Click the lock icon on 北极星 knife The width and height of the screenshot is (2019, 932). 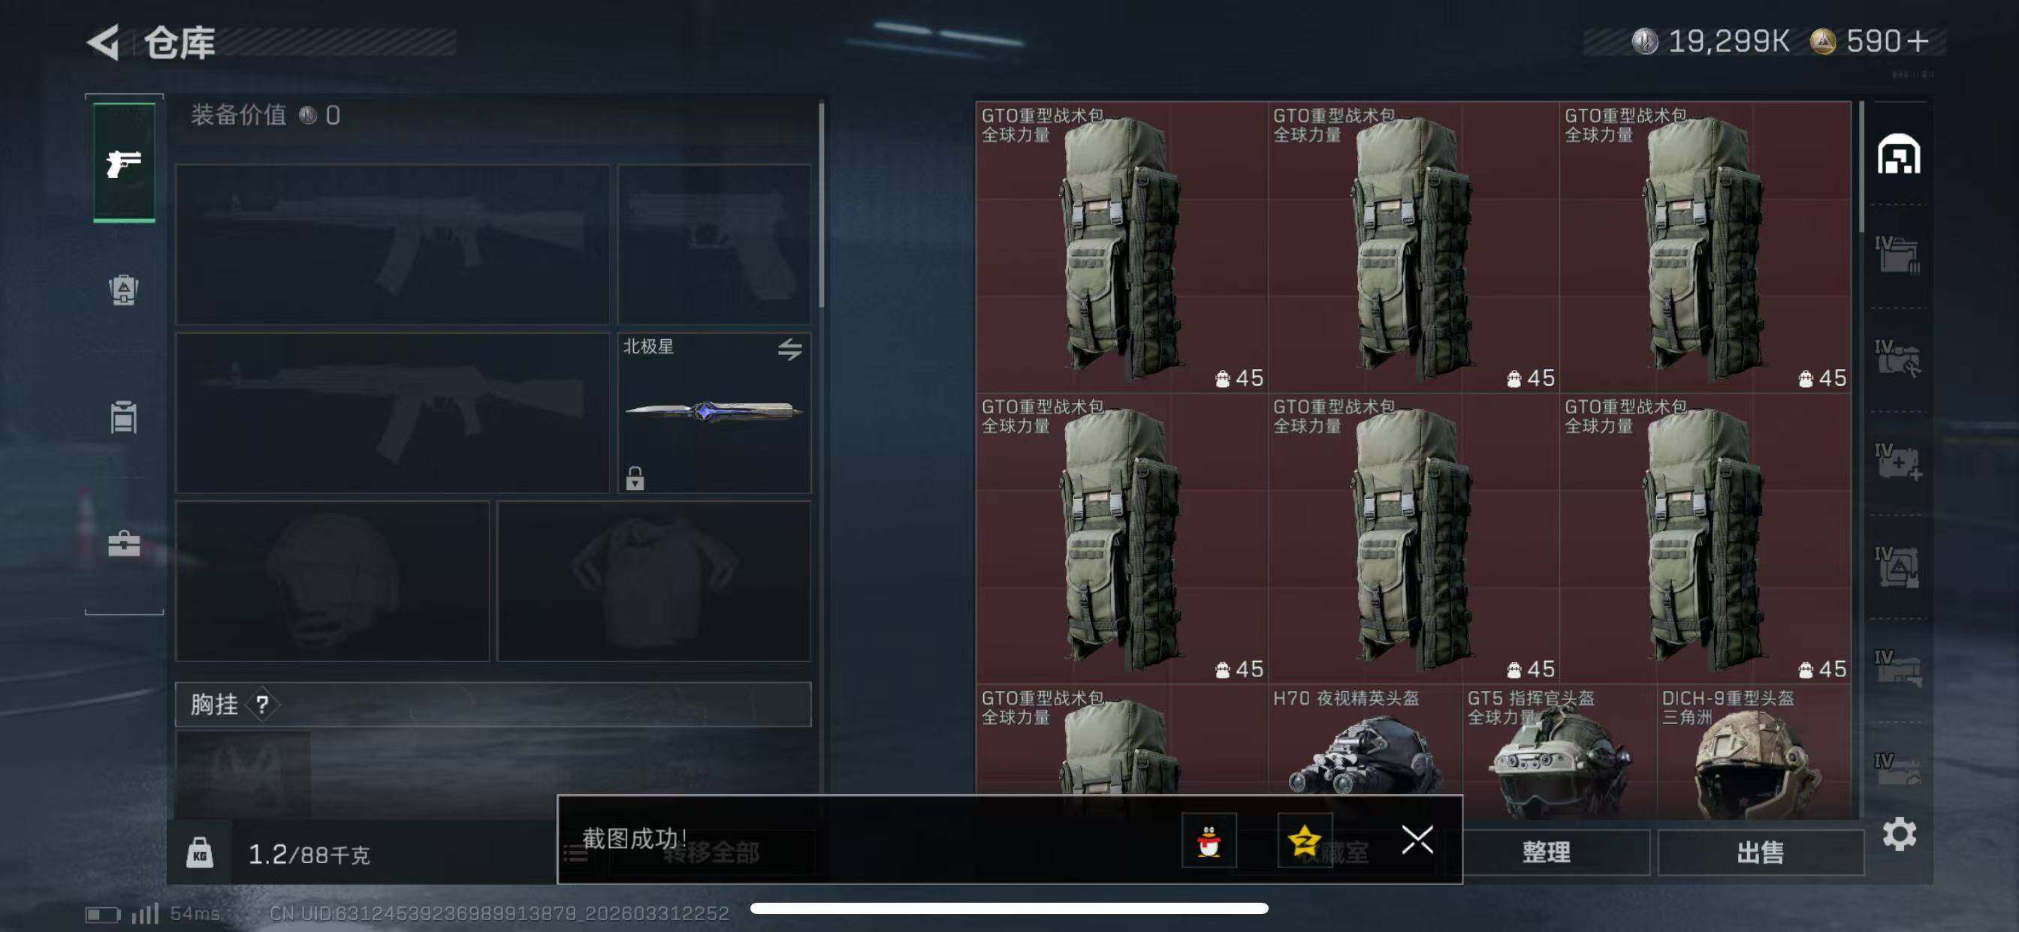click(x=635, y=478)
